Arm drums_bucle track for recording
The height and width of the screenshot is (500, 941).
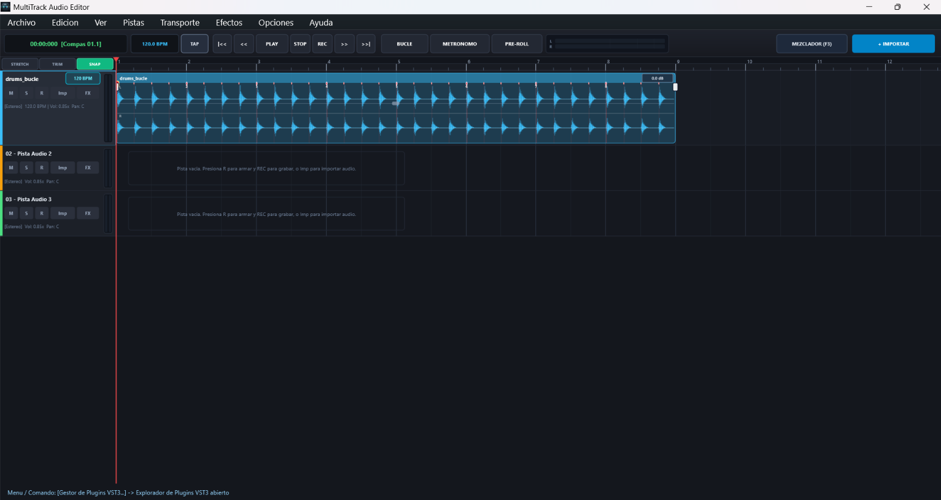click(x=42, y=93)
